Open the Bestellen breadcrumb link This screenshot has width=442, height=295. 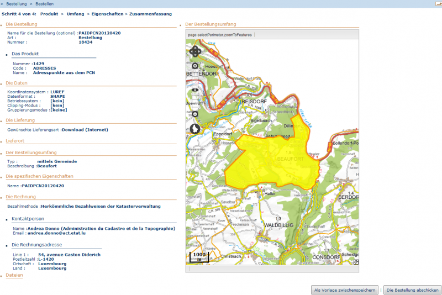point(44,4)
